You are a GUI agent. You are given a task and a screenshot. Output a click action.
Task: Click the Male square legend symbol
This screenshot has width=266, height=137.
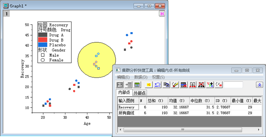[43, 55]
